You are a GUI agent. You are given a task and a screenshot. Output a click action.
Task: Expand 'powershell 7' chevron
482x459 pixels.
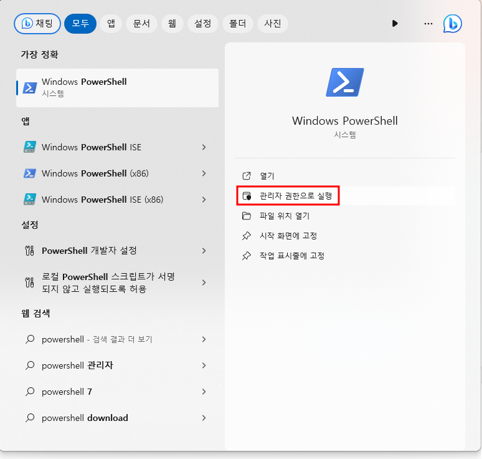pos(204,392)
